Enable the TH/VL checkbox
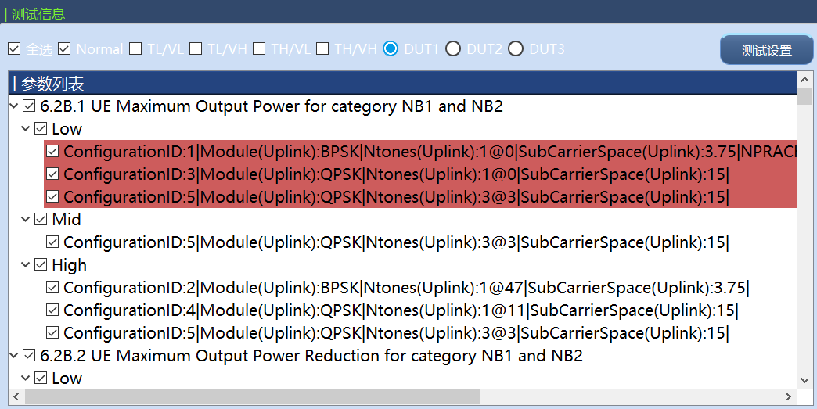The height and width of the screenshot is (409, 817). point(259,49)
